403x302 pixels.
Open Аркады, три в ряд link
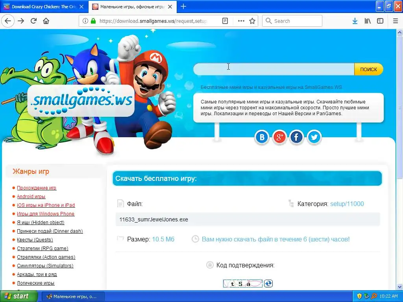point(37,274)
